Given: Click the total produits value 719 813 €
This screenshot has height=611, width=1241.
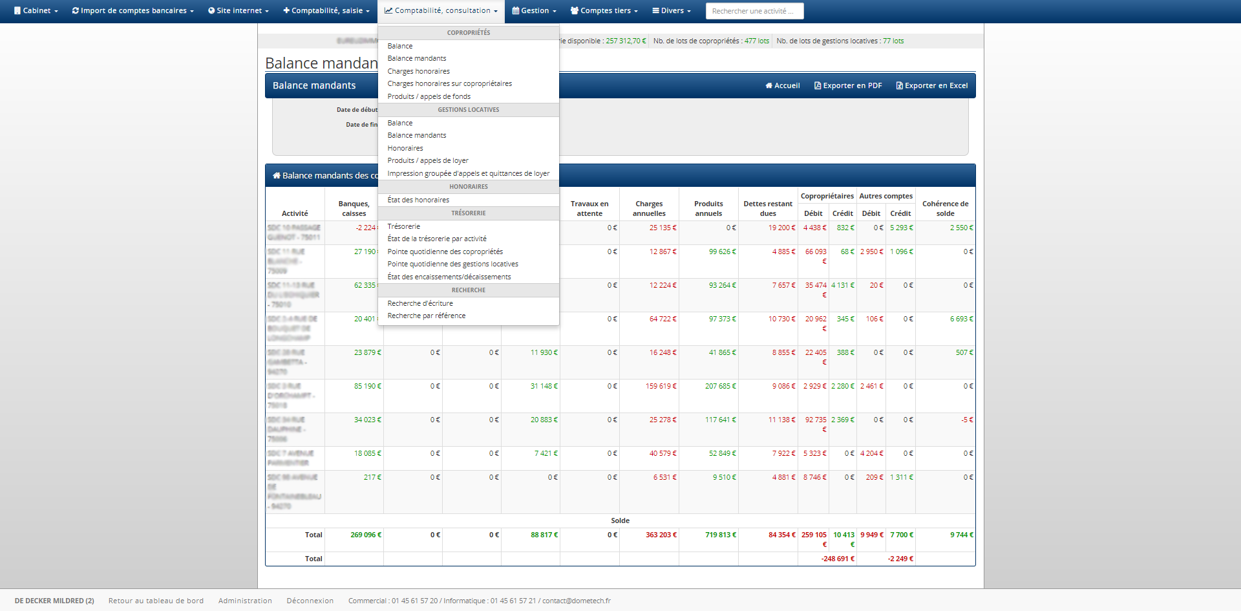Looking at the screenshot, I should click(x=721, y=535).
